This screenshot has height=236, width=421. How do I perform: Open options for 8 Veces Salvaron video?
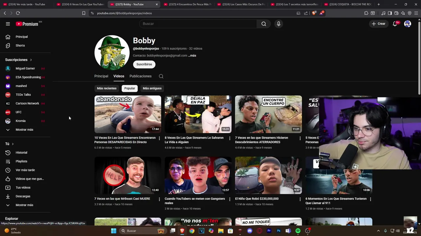tap(230, 138)
